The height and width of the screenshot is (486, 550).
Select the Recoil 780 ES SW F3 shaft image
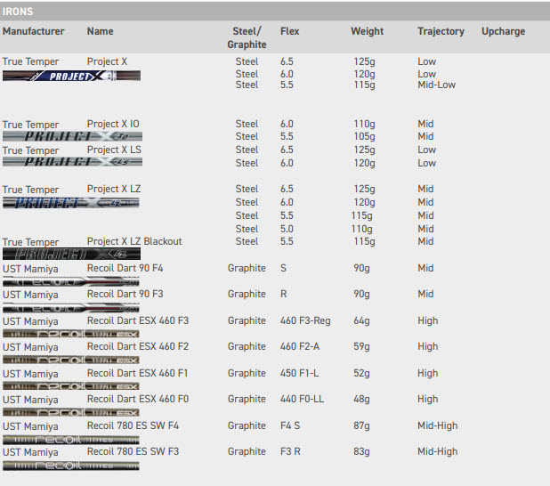[x=70, y=465]
